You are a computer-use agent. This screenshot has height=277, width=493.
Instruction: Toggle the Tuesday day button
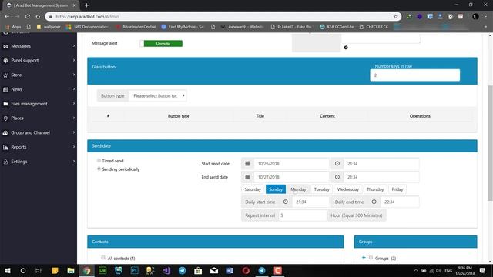322,189
